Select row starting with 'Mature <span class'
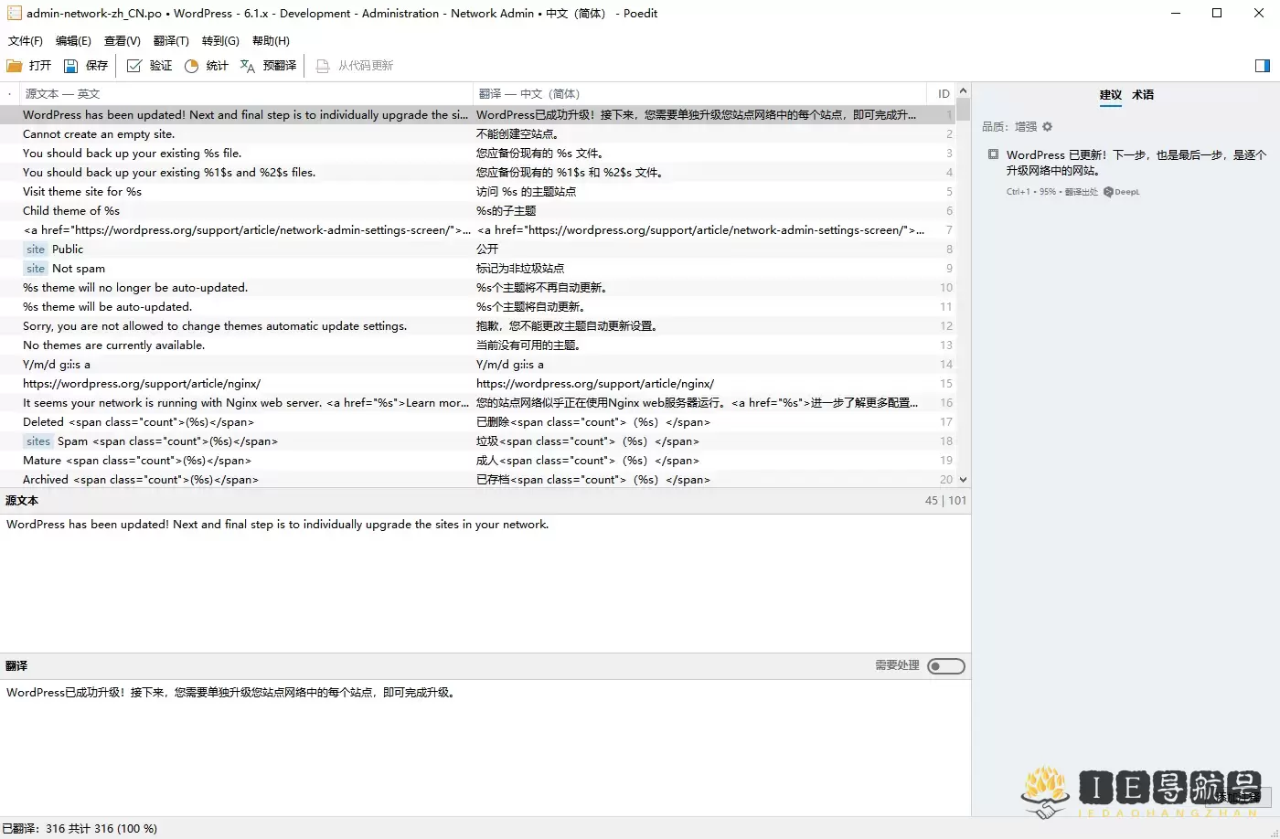The height and width of the screenshot is (839, 1280). 478,461
